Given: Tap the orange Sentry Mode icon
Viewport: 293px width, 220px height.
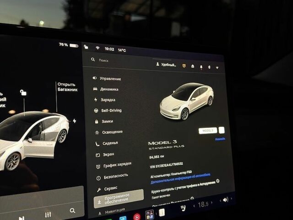Looking at the screenshot, I should pos(184,66).
